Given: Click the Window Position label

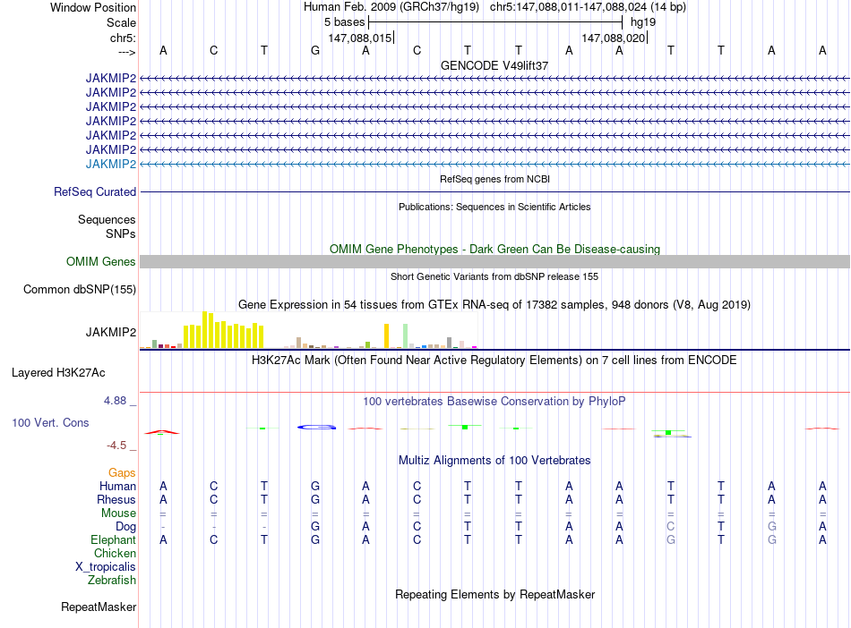Looking at the screenshot, I should pos(93,7).
